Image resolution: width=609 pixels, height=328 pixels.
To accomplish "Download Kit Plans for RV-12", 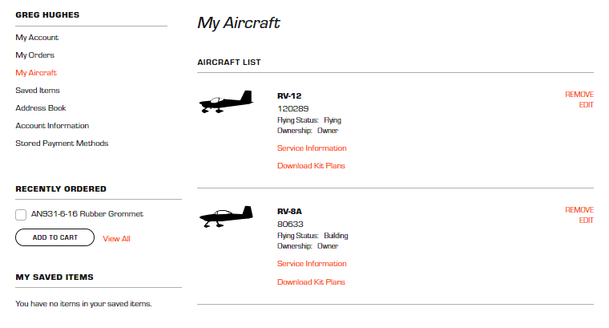I will point(311,166).
